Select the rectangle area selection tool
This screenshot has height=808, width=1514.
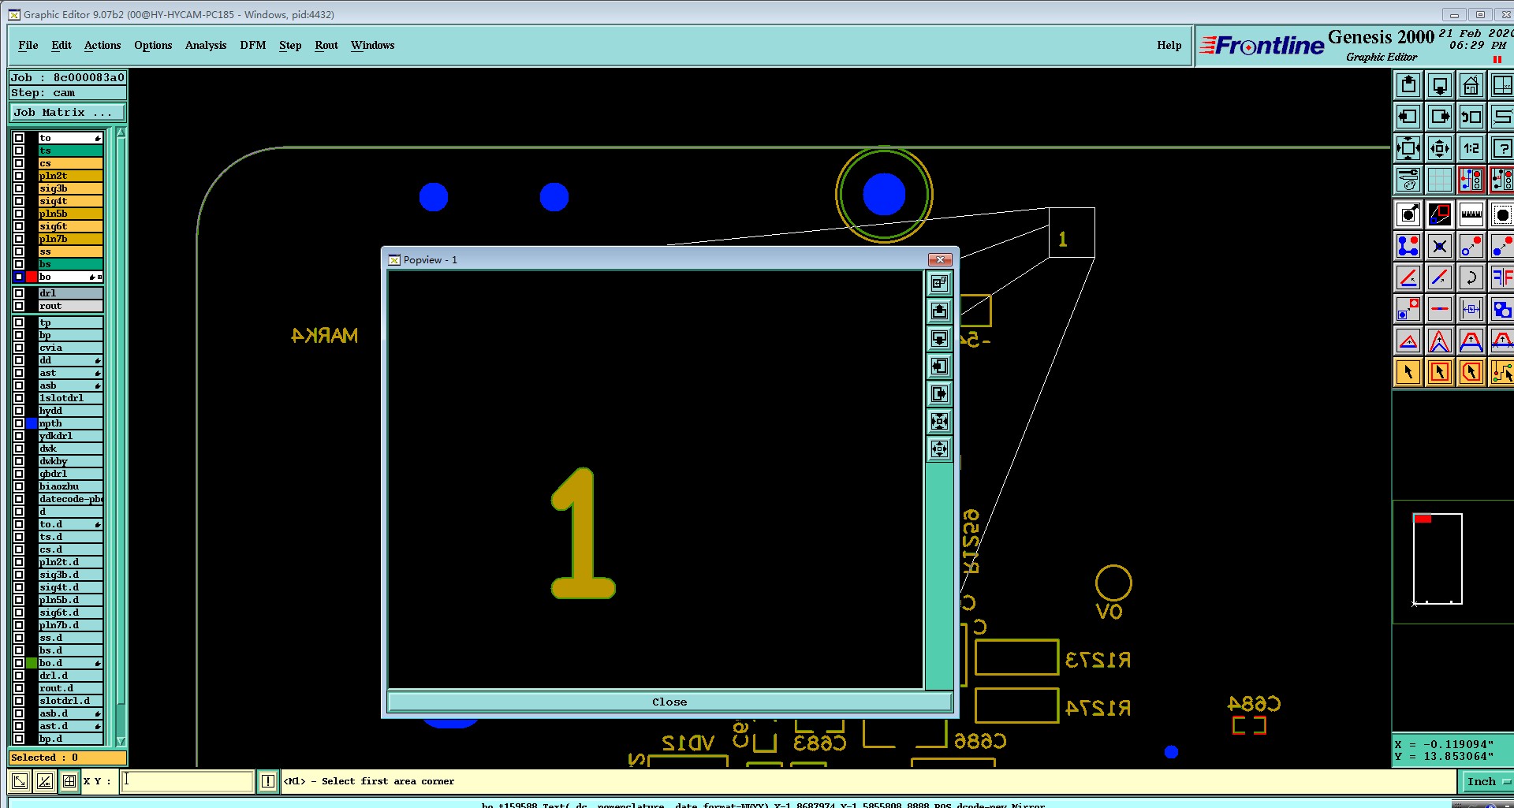pyautogui.click(x=1440, y=372)
